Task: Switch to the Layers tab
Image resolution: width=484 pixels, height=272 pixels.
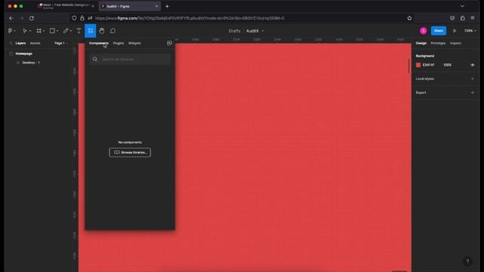Action: click(20, 43)
